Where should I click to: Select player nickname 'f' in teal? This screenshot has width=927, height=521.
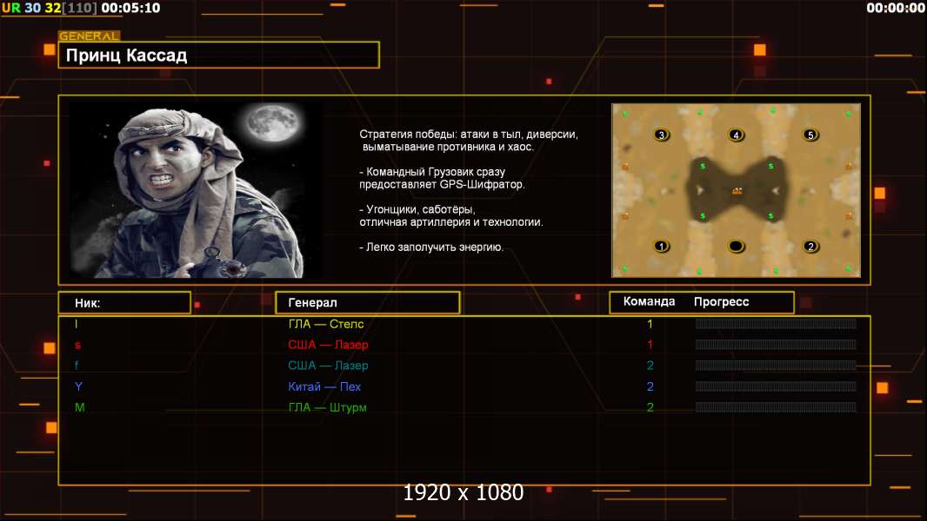(77, 366)
